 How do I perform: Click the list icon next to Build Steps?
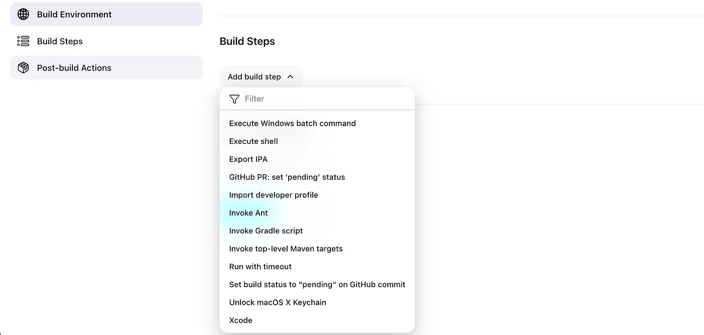(23, 41)
